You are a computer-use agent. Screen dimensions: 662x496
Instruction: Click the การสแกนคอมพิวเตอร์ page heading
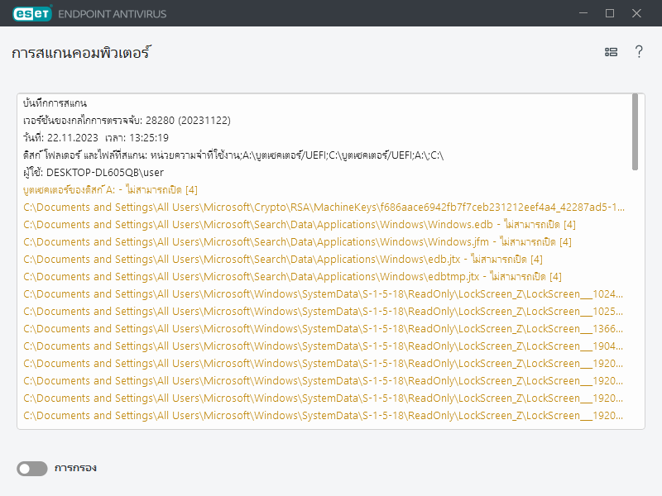81,53
